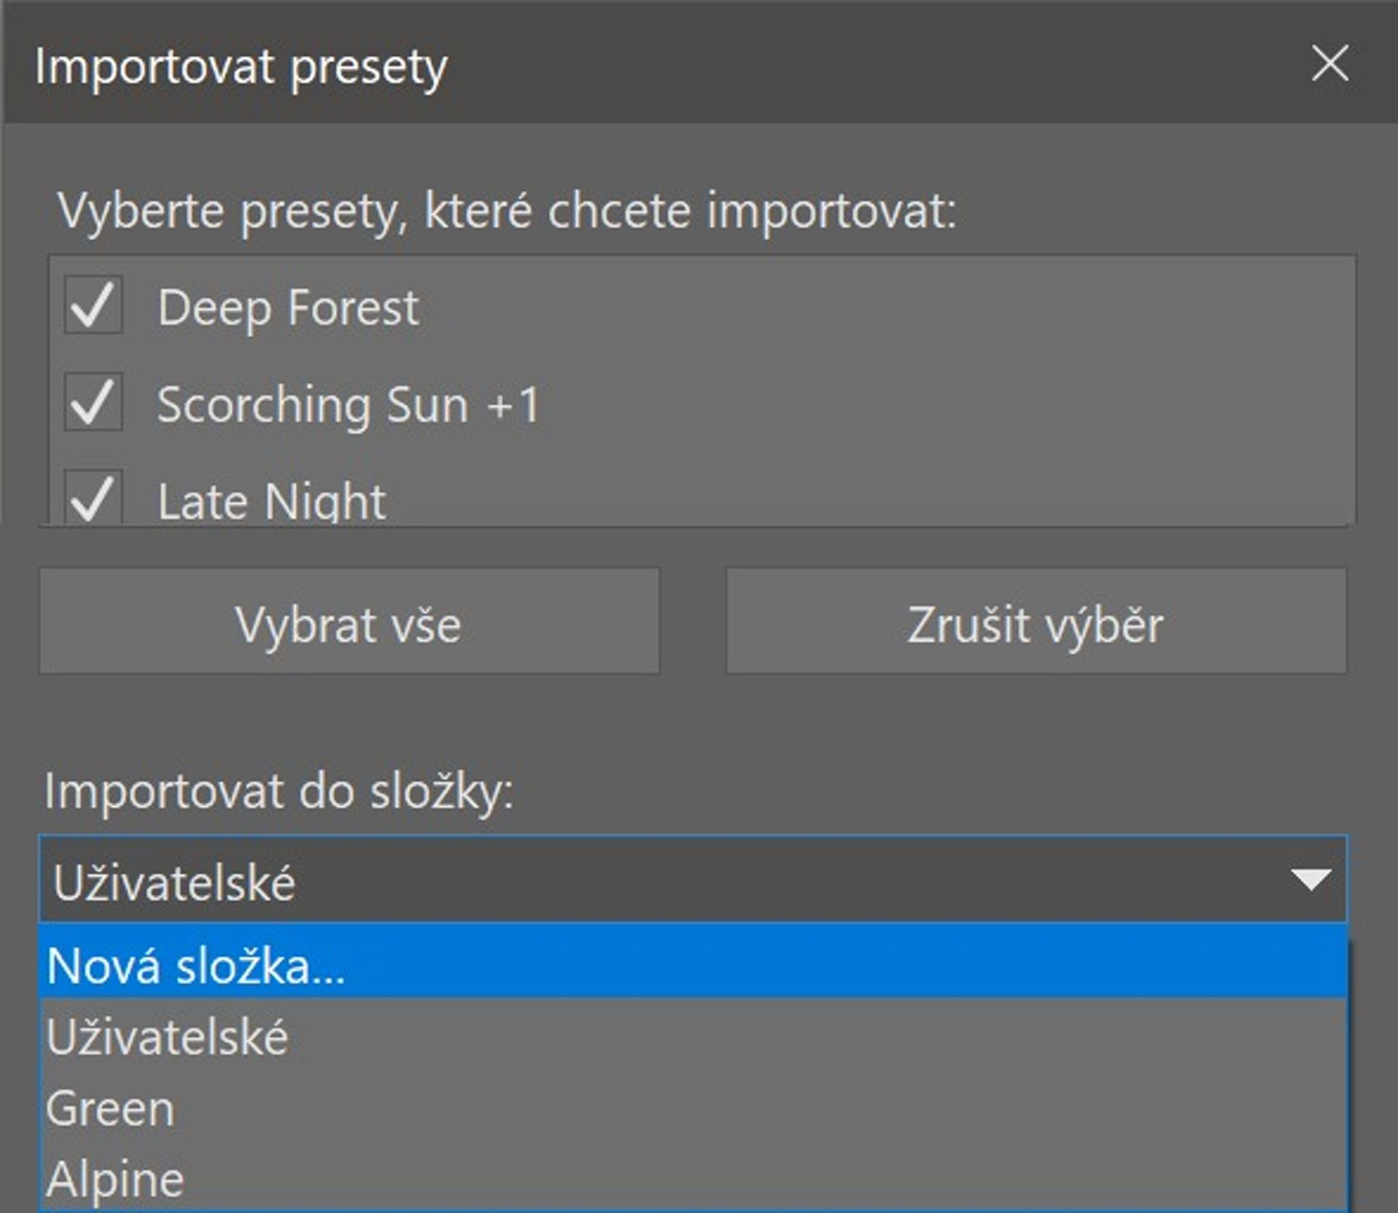This screenshot has width=1398, height=1213.
Task: Click the Zrušit výběr button
Action: point(1036,621)
